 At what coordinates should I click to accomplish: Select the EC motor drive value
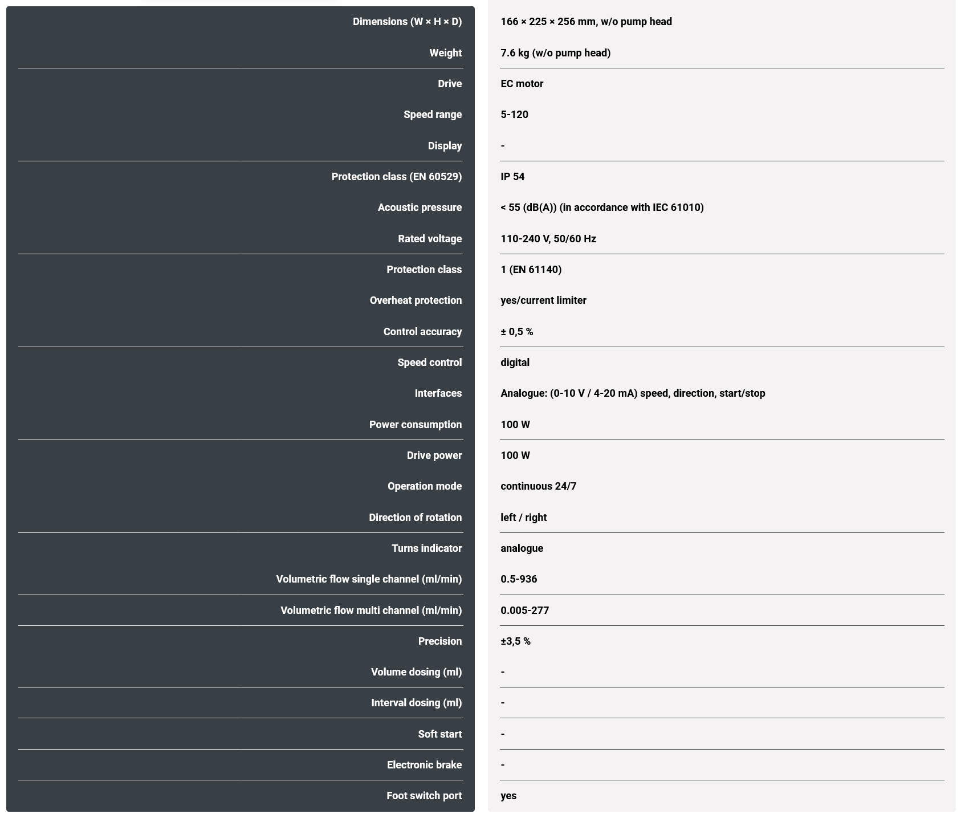[x=522, y=84]
